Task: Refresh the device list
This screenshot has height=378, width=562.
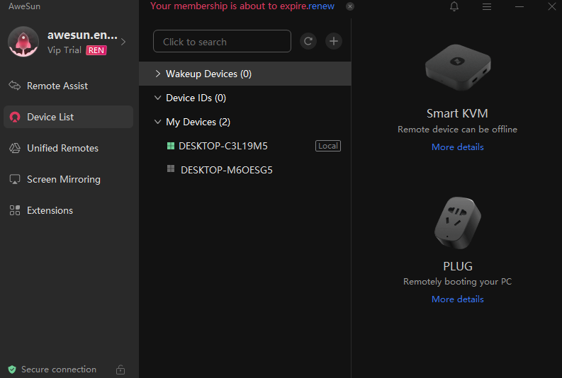Action: (308, 41)
